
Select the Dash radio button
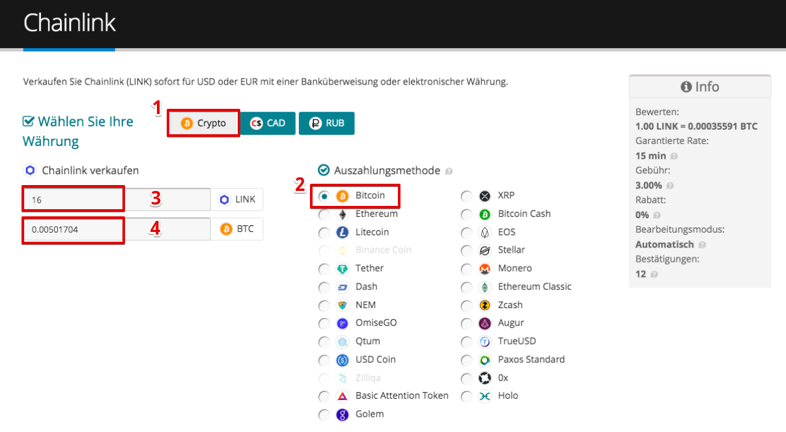[x=324, y=287]
